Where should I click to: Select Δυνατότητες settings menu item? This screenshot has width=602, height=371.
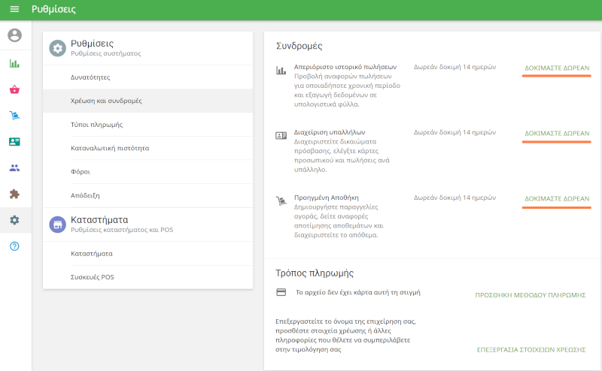click(90, 77)
